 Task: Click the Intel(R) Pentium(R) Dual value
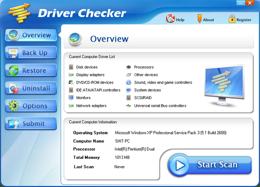point(134,149)
